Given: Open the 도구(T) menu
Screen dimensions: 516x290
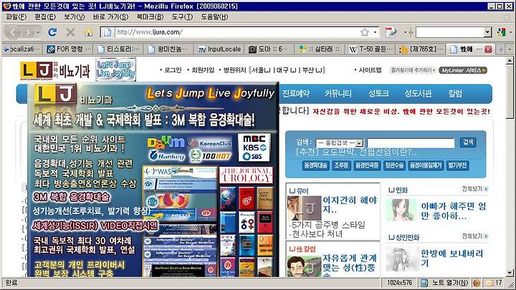Looking at the screenshot, I should click(182, 16).
